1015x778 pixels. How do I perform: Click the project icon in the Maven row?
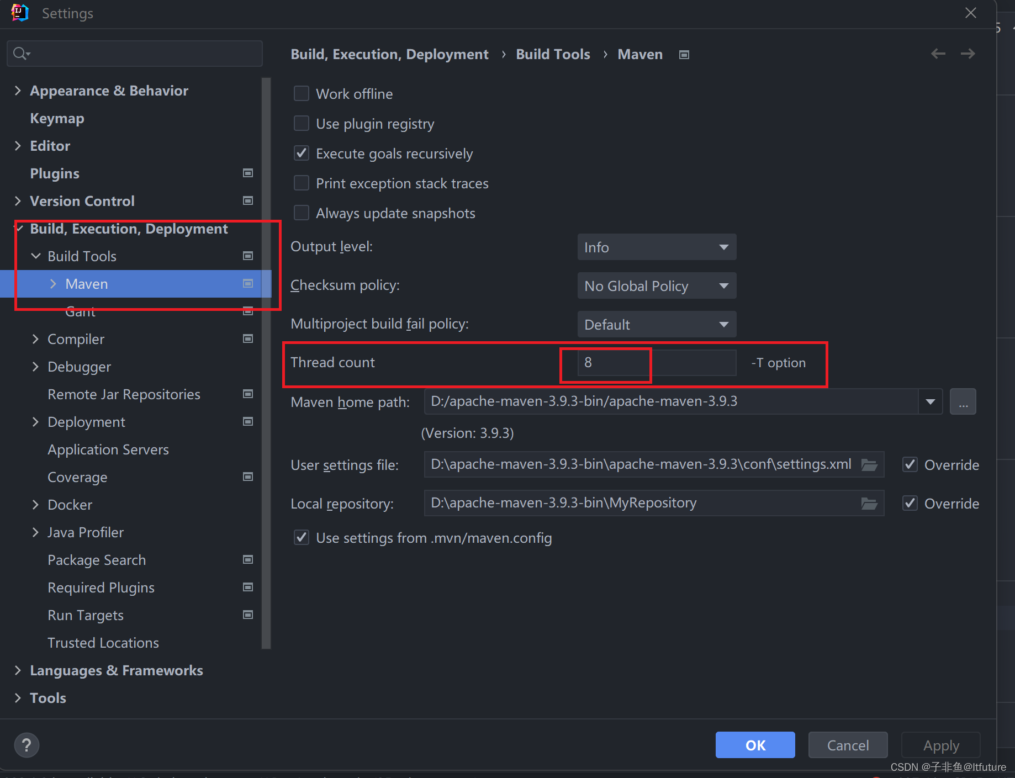click(x=248, y=283)
